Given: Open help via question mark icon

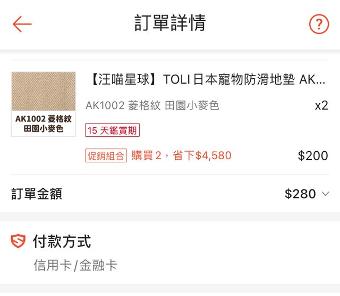Looking at the screenshot, I should (x=319, y=24).
